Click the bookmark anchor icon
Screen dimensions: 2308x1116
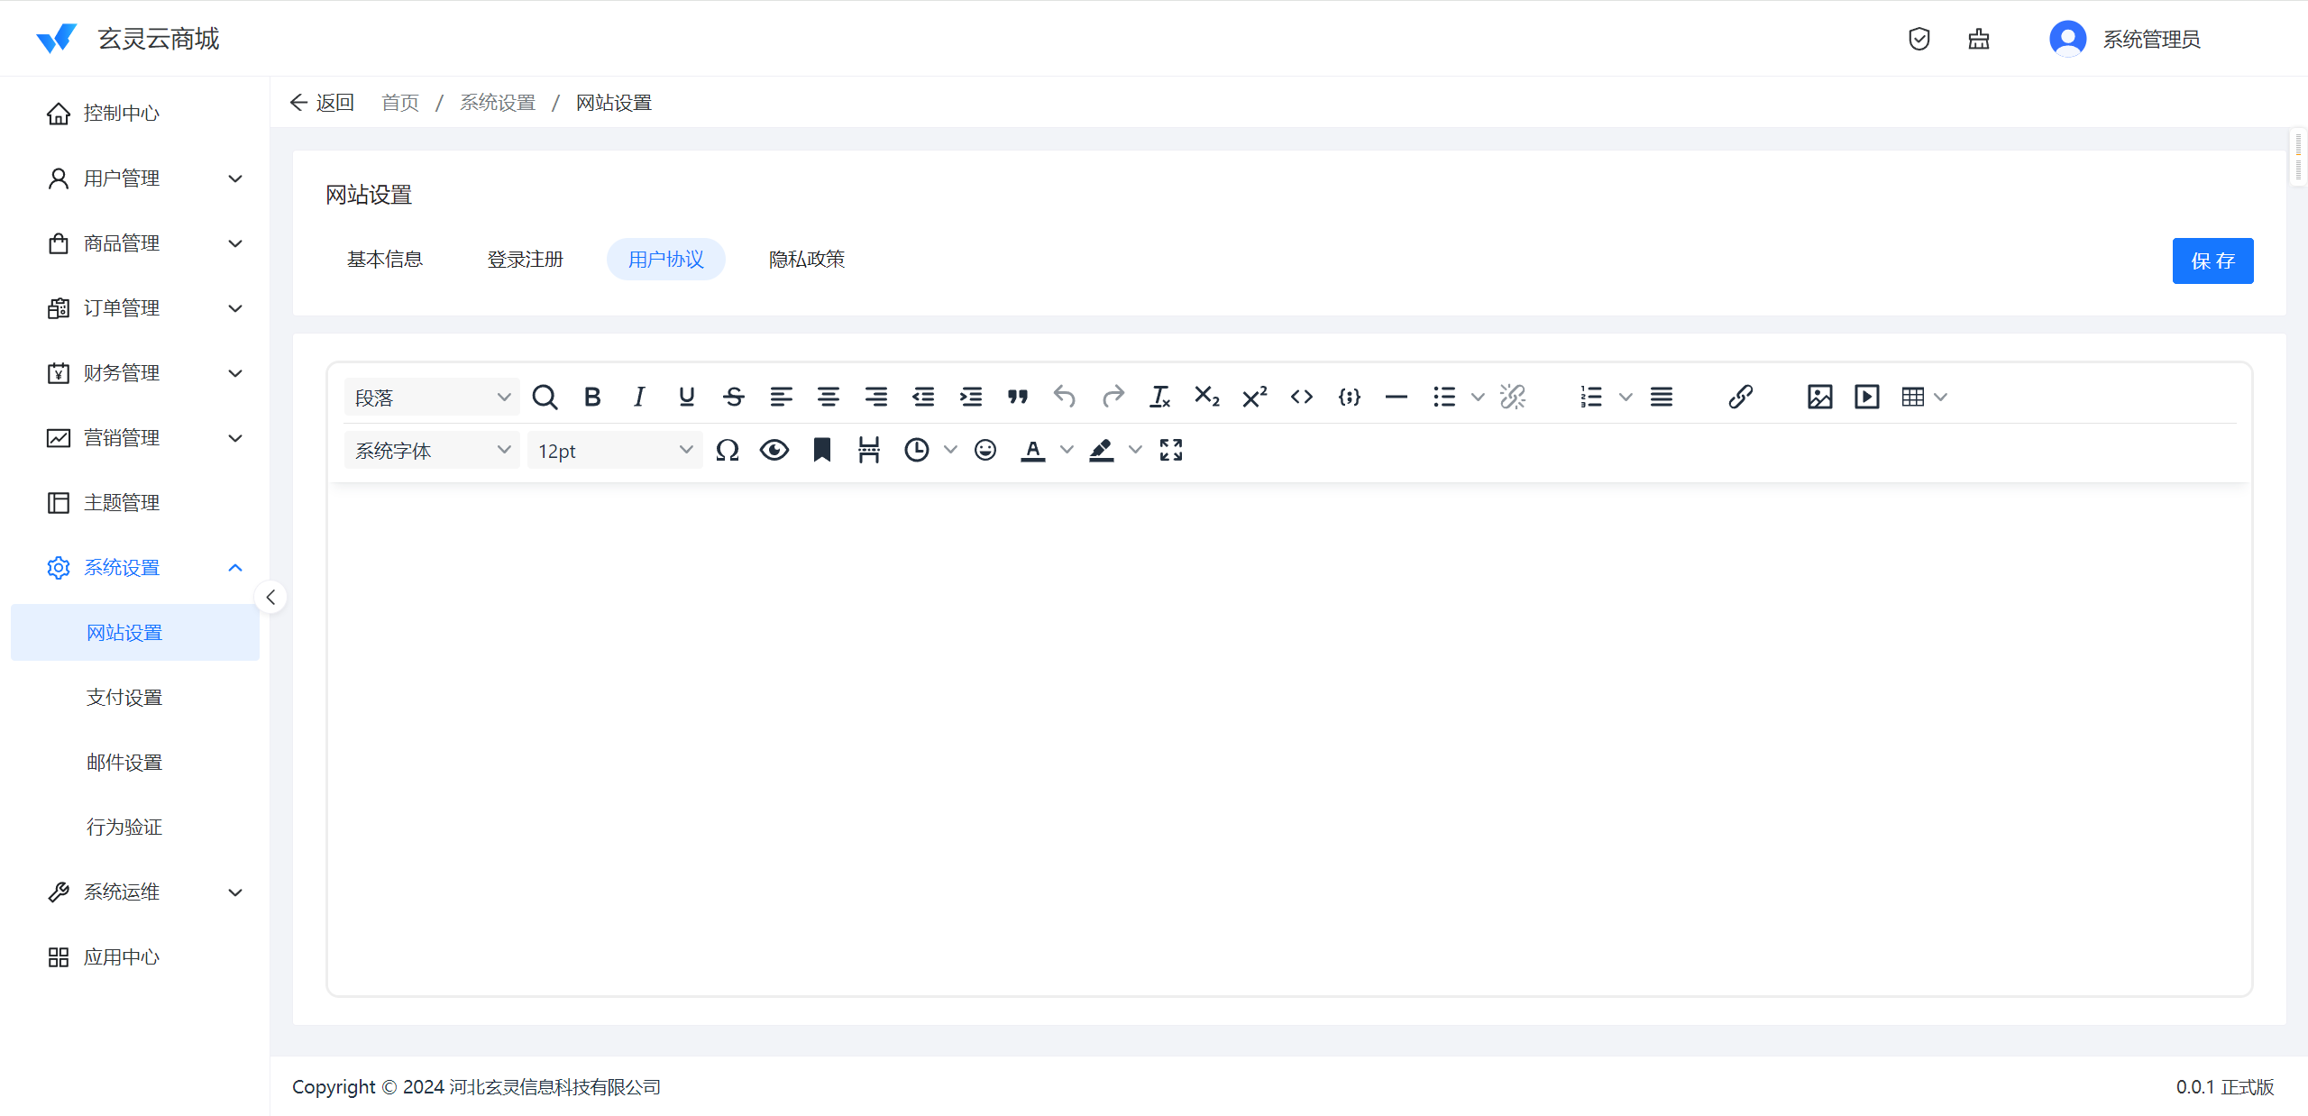(821, 450)
